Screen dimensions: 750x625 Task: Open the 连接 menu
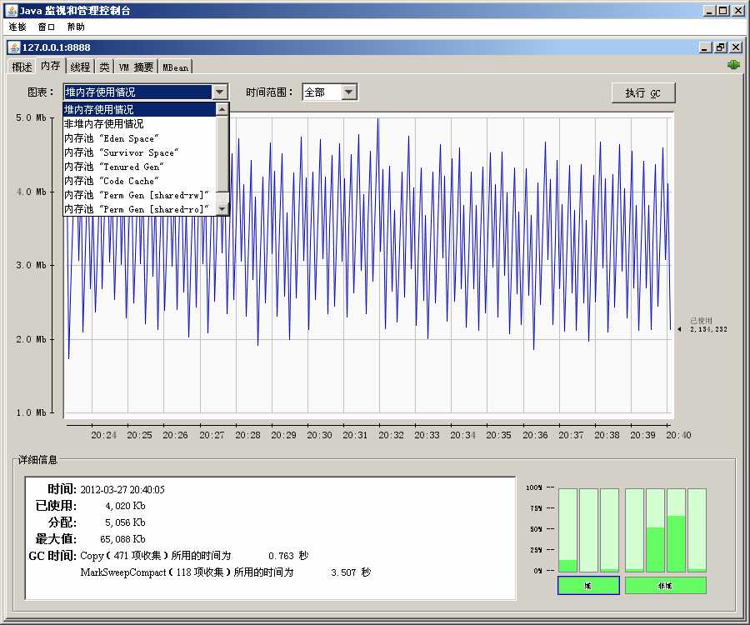pos(17,27)
